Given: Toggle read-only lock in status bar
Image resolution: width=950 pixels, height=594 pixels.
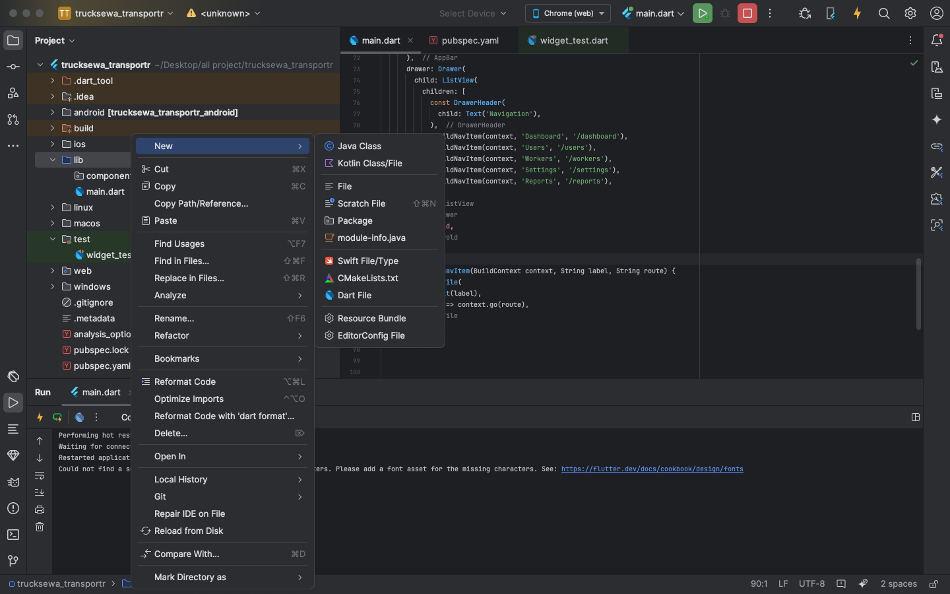Looking at the screenshot, I should click(934, 583).
